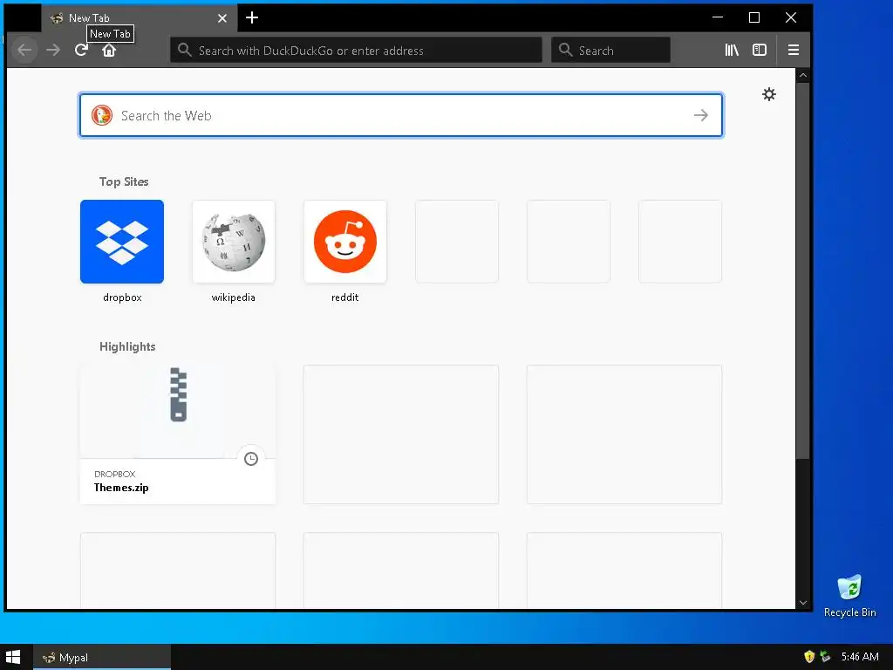
Task: Click the Themes.zip file name
Action: (x=121, y=488)
